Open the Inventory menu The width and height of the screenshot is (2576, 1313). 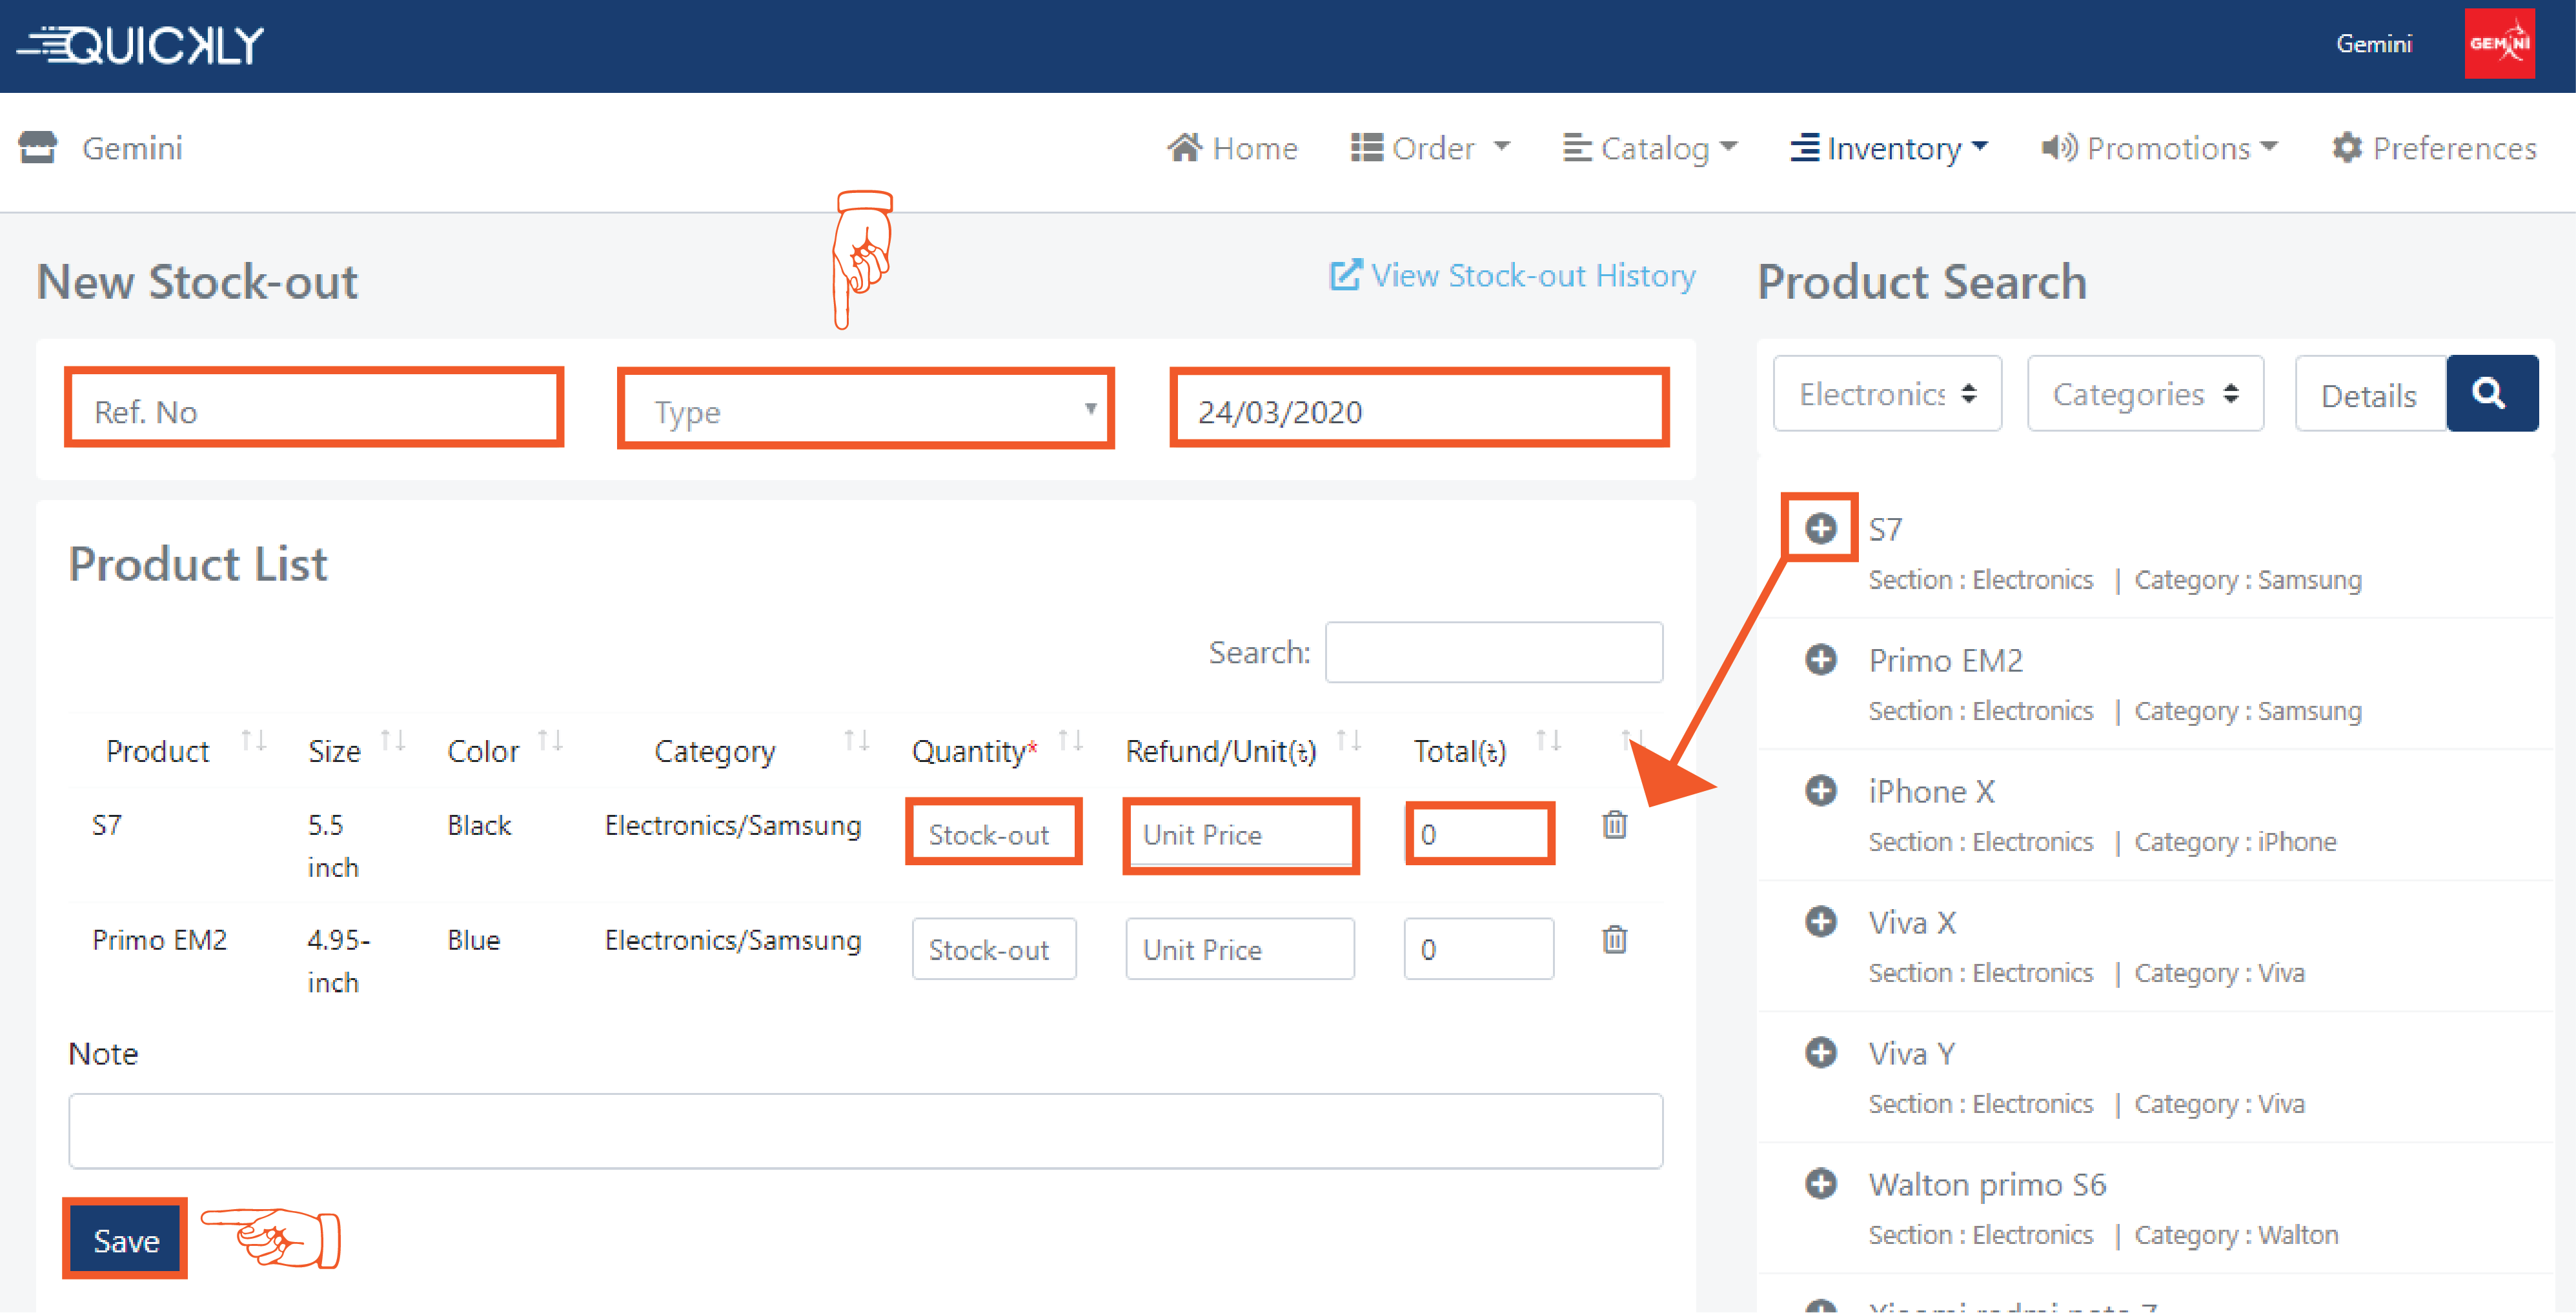click(1889, 148)
